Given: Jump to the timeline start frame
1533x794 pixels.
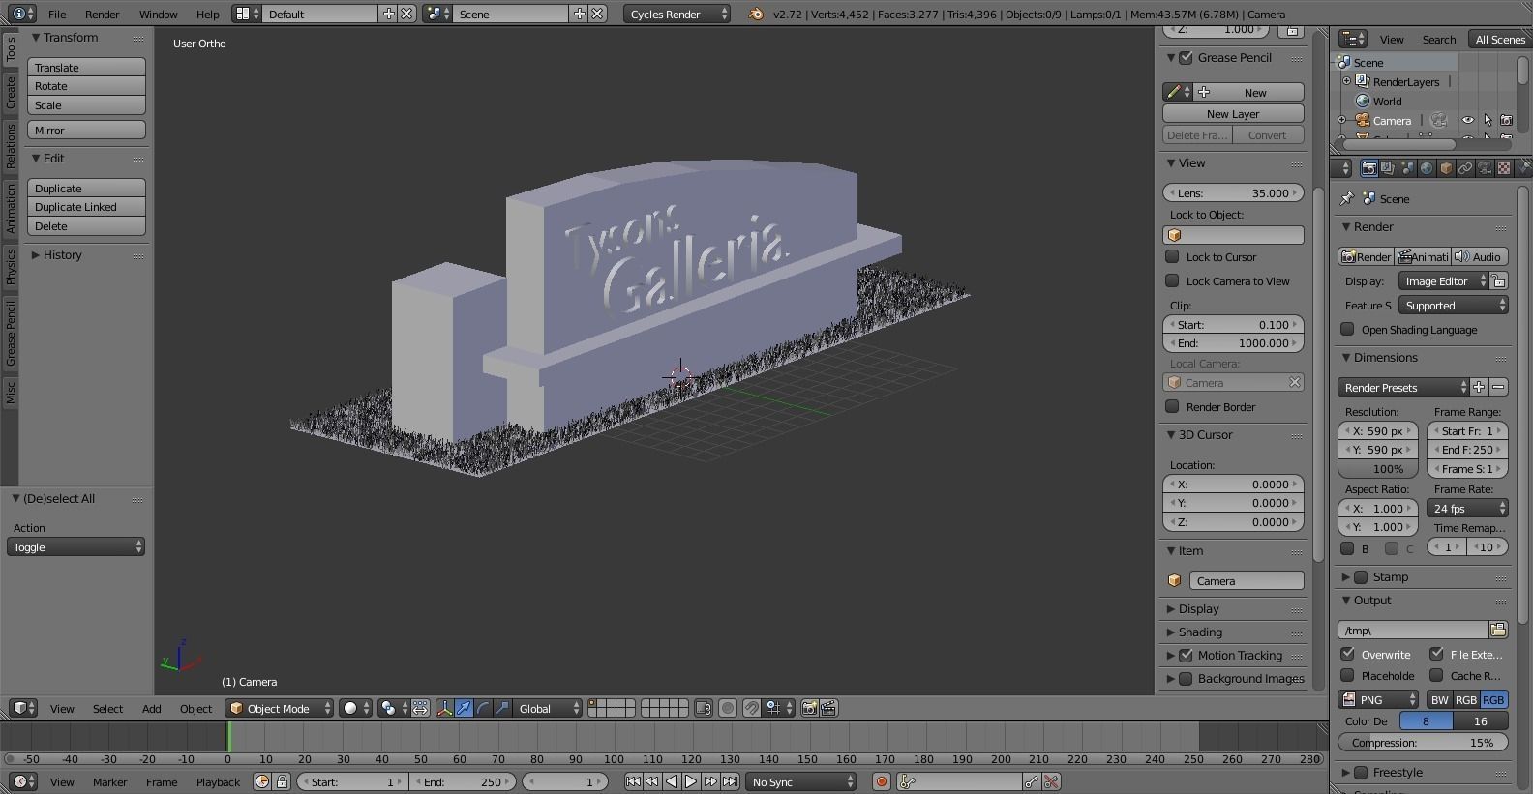Looking at the screenshot, I should click(633, 781).
